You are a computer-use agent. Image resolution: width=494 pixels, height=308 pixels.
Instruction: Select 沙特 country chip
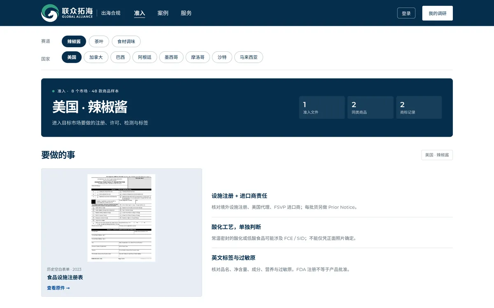tap(222, 57)
